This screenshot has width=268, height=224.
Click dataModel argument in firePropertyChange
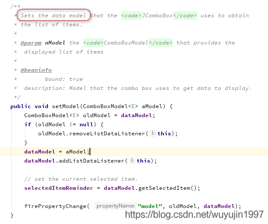219,206
